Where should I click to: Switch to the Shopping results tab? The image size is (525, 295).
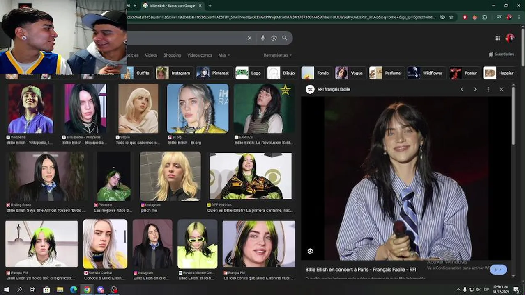172,55
